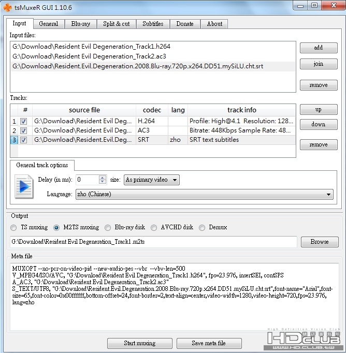This screenshot has width=346, height=353.
Task: Minimize the tsMuxeR window
Action: (x=300, y=6)
